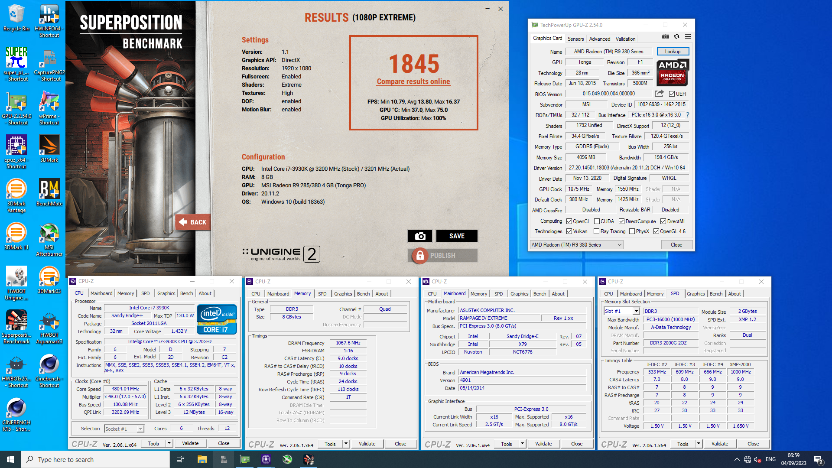Screen dimensions: 832x468
Task: Click GPU-Z screenshot camera icon
Action: point(665,37)
